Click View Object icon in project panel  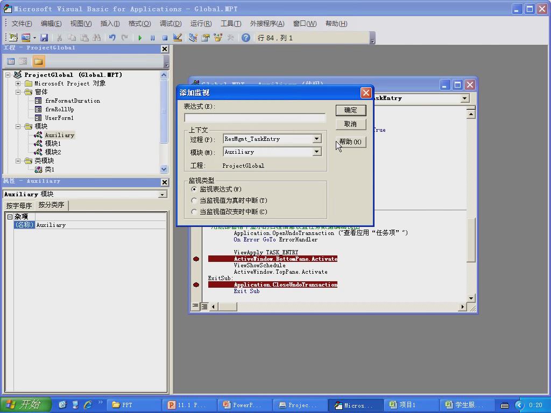(x=23, y=61)
